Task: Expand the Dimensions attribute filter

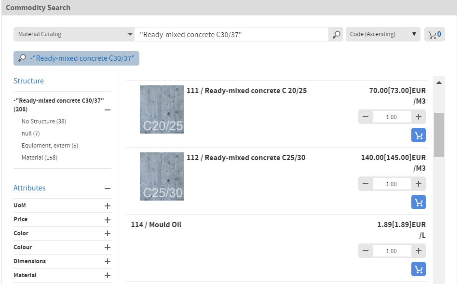Action: (x=108, y=261)
